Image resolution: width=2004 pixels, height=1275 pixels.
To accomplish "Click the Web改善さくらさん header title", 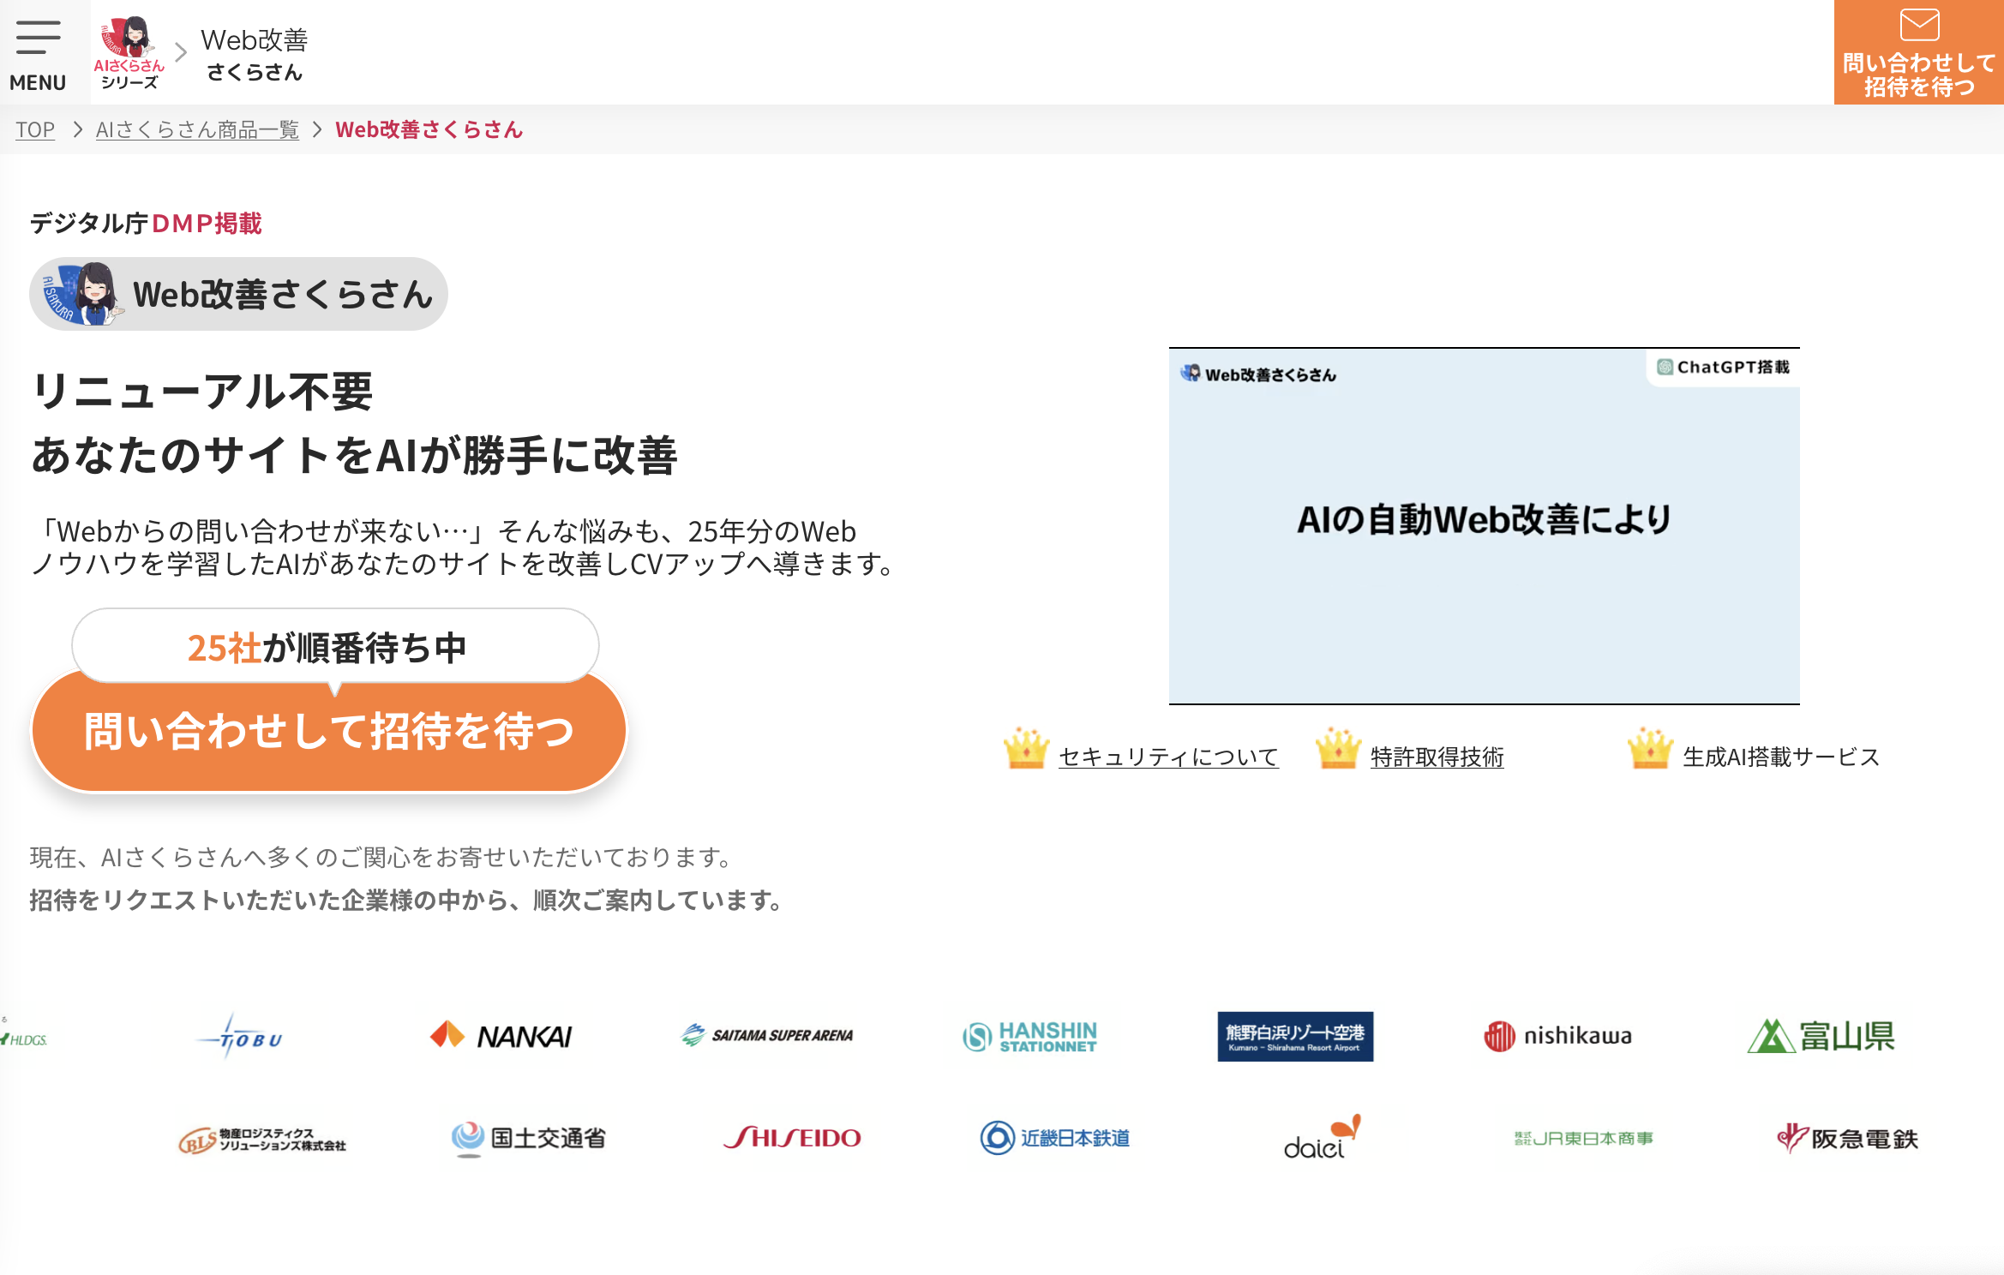I will coord(254,55).
